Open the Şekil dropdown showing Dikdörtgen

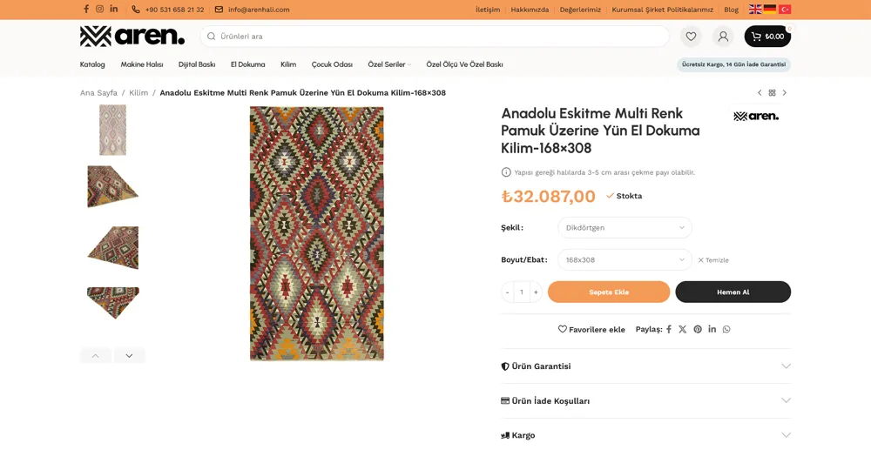(625, 228)
